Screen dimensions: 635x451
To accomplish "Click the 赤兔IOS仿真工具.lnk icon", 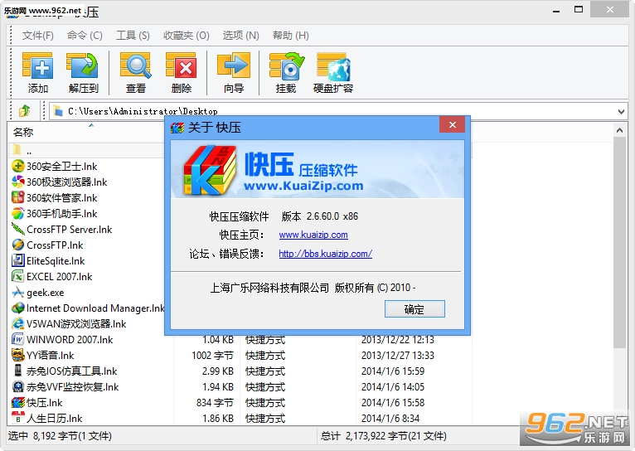I will (17, 371).
